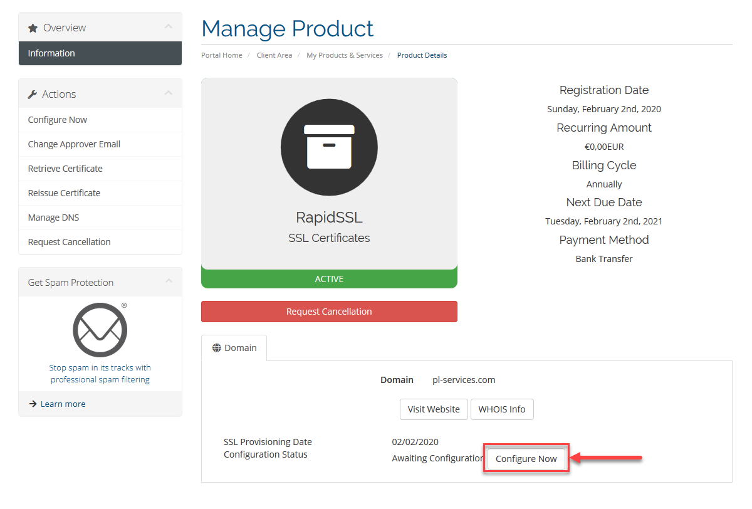Collapse the Overview panel chevron
The image size is (752, 509).
coord(168,27)
